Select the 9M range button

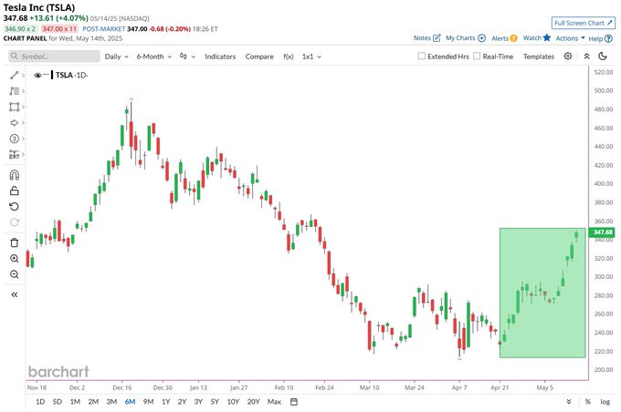(148, 402)
